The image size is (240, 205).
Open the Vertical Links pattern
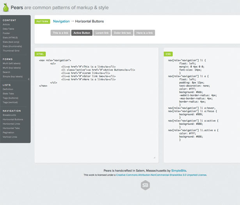pyautogui.click(x=10, y=137)
